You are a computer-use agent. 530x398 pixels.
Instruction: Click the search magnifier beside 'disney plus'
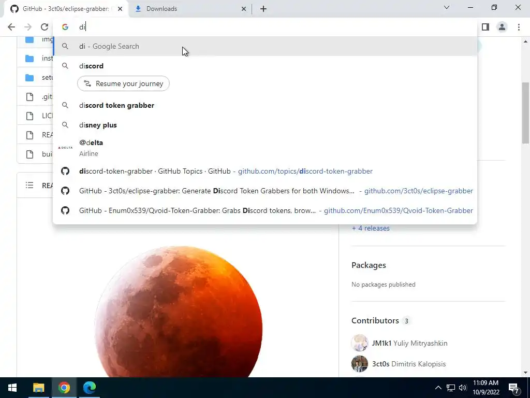click(65, 125)
